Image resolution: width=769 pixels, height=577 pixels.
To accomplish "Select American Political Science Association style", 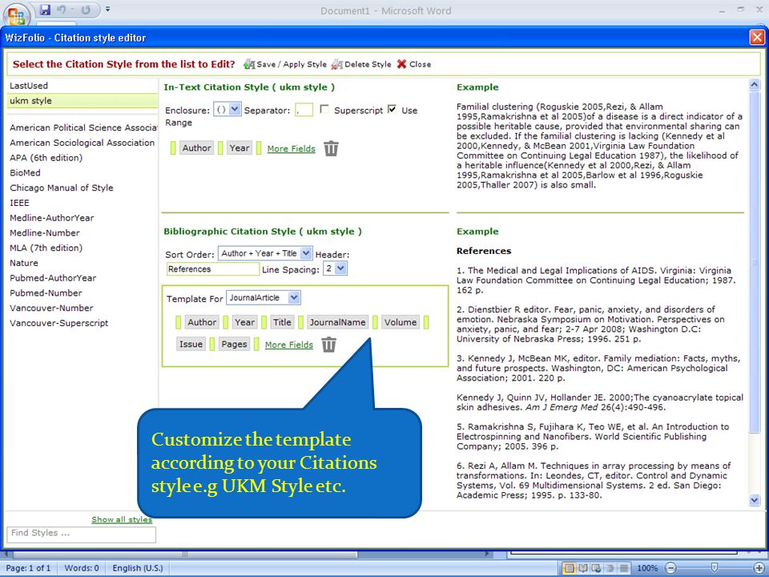I will 83,127.
